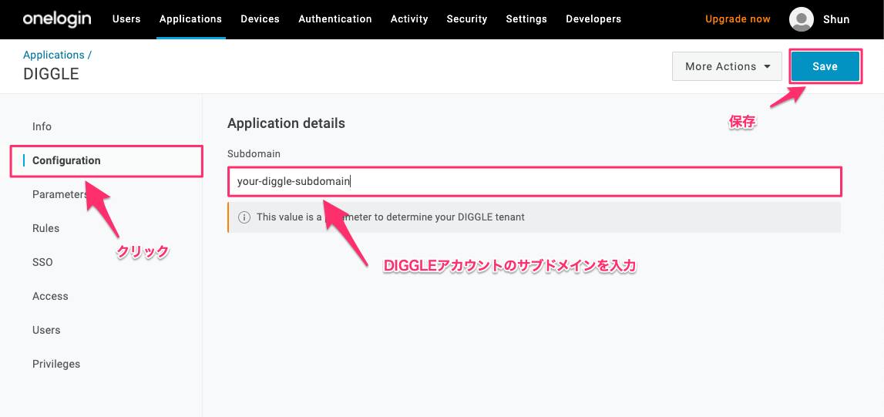Open the Authentication menu
This screenshot has width=884, height=417.
pyautogui.click(x=334, y=18)
